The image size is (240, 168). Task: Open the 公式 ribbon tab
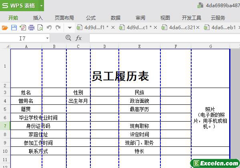coord(91,18)
